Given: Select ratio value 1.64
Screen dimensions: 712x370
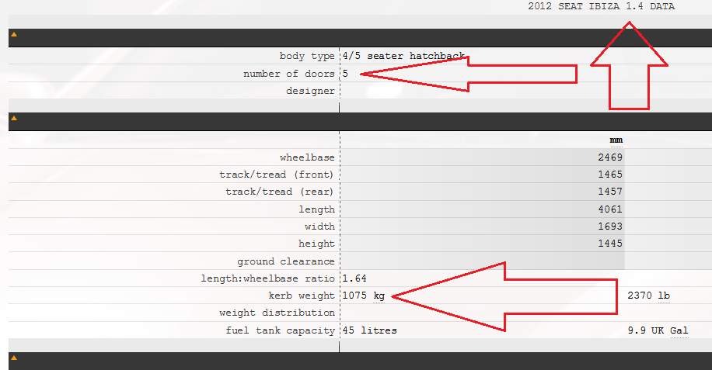Looking at the screenshot, I should (x=354, y=278).
